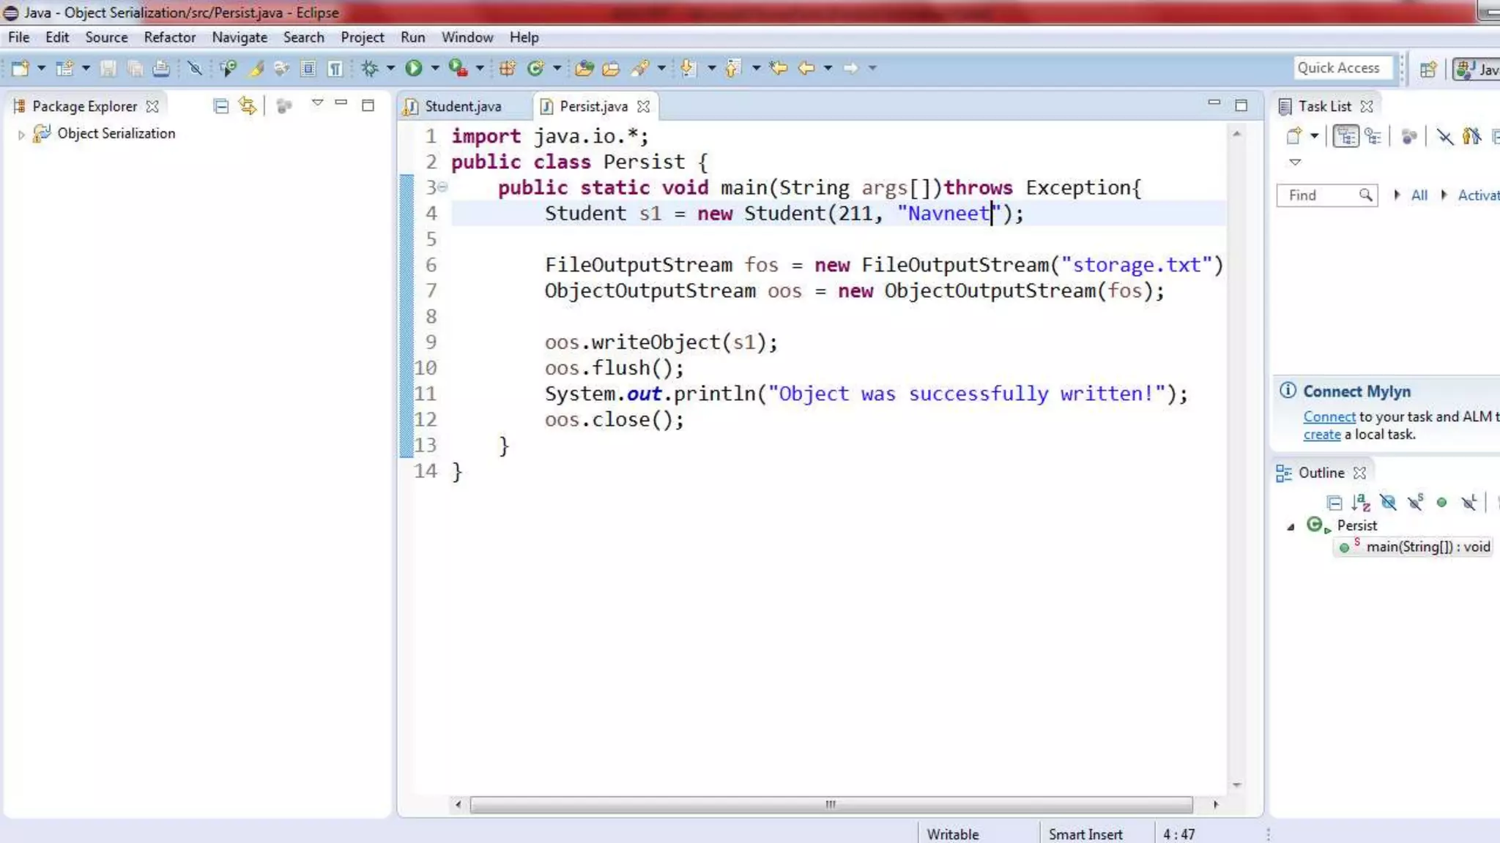Click Collapse All in Package Explorer
The height and width of the screenshot is (843, 1500).
click(x=220, y=106)
